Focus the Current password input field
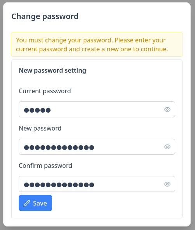Viewport: 195px width, 230px height. point(97,110)
